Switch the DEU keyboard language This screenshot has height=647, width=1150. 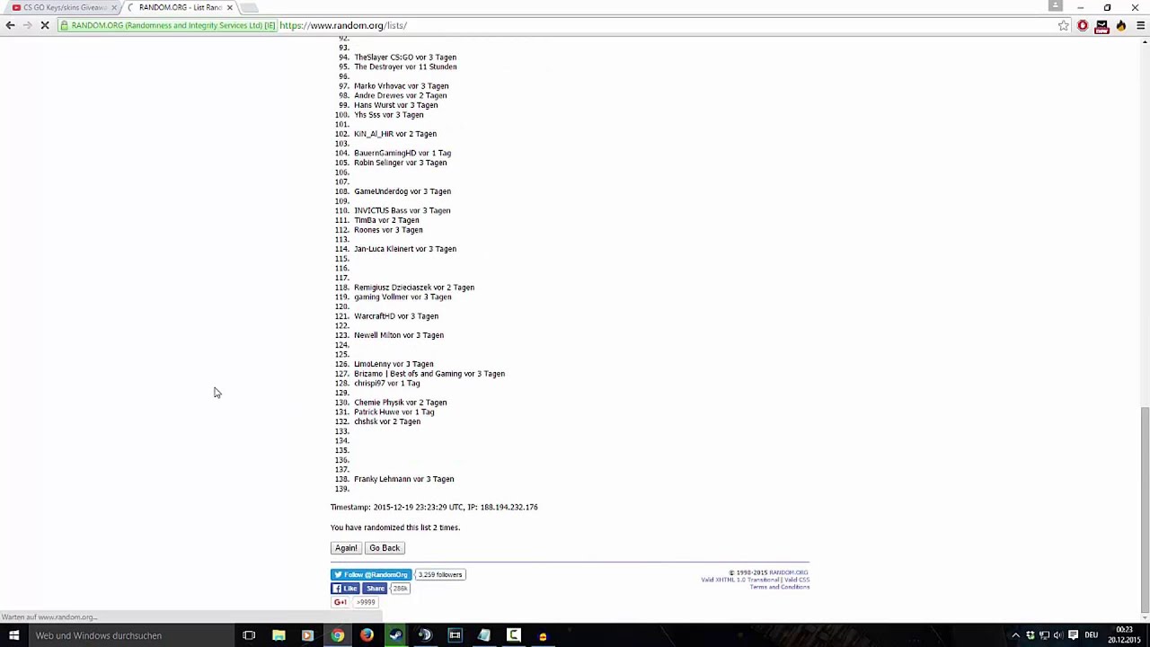[x=1091, y=635]
